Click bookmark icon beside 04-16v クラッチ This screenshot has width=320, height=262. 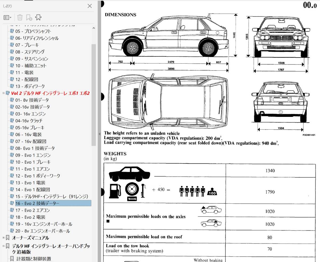12,121
